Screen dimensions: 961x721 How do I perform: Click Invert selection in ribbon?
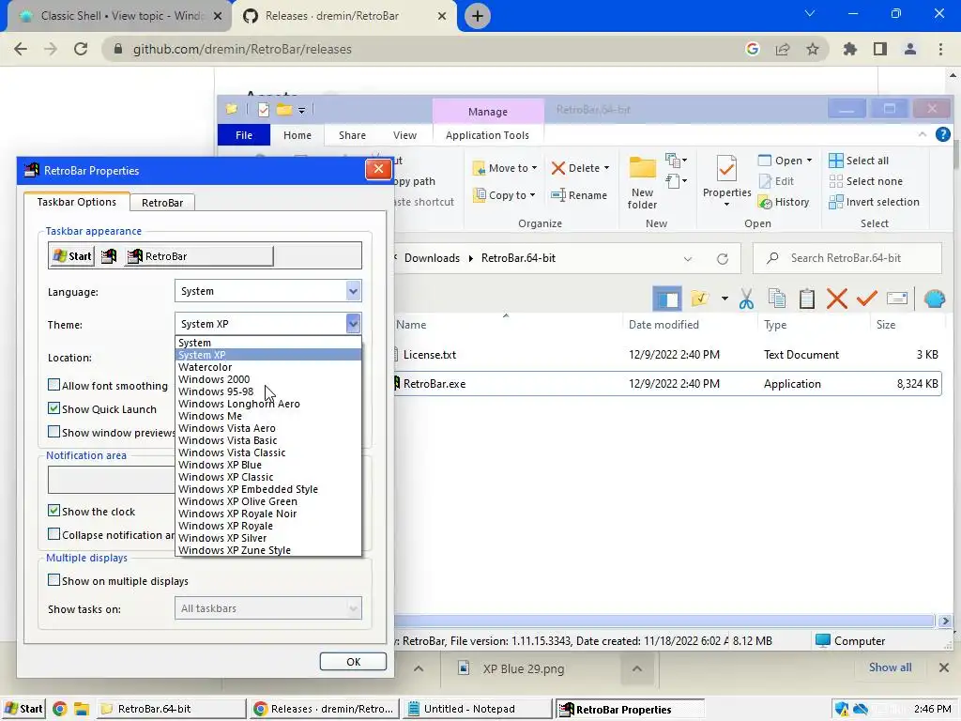(x=875, y=202)
